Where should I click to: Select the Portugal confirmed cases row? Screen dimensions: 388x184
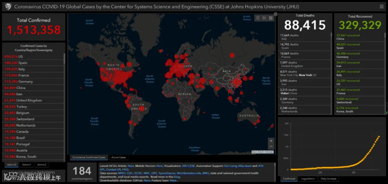pyautogui.click(x=33, y=144)
